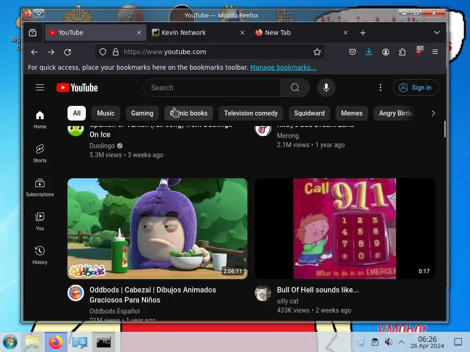Open History in YouTube sidebar
Viewport: 470px width, 352px height.
pos(40,255)
